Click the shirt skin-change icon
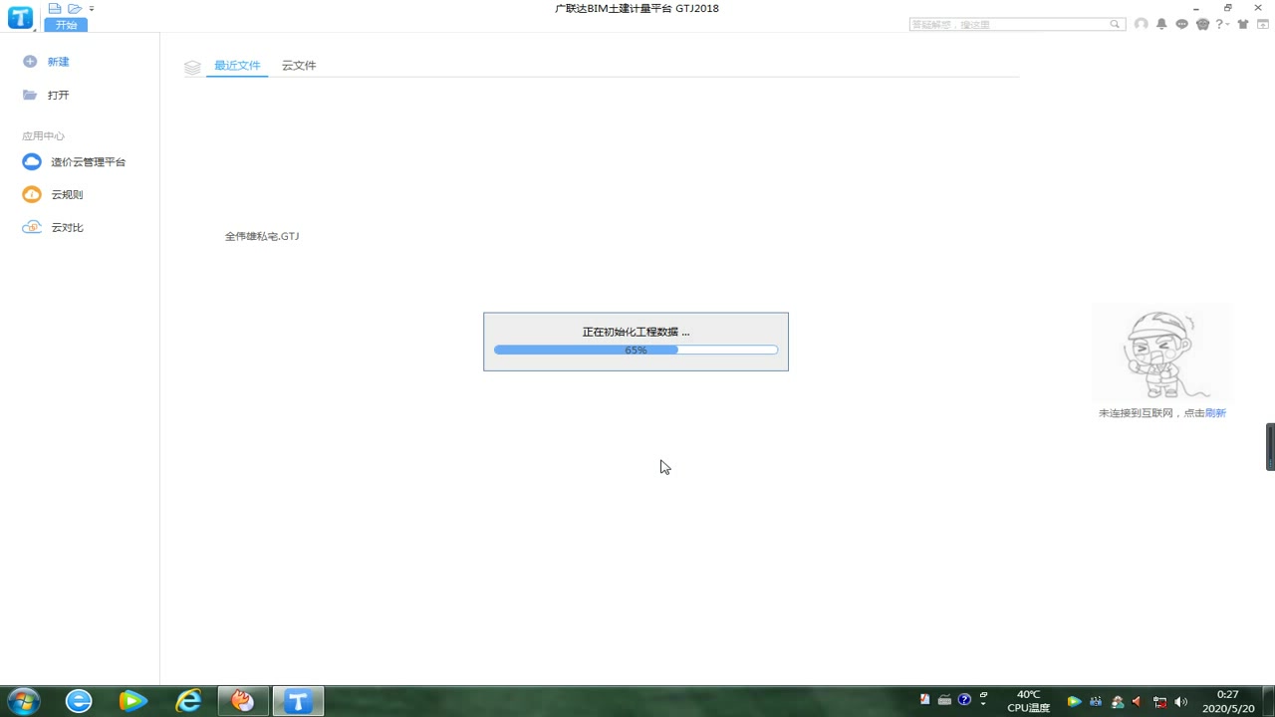The width and height of the screenshot is (1275, 717). click(1243, 24)
